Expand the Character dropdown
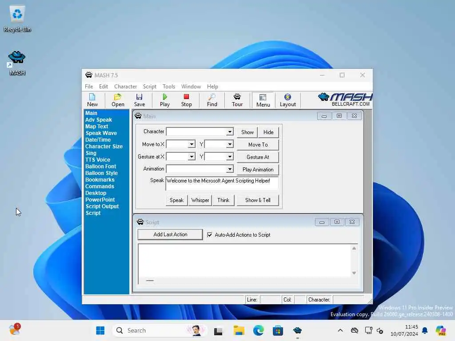Screen dimensions: 455x341 pyautogui.click(x=230, y=132)
